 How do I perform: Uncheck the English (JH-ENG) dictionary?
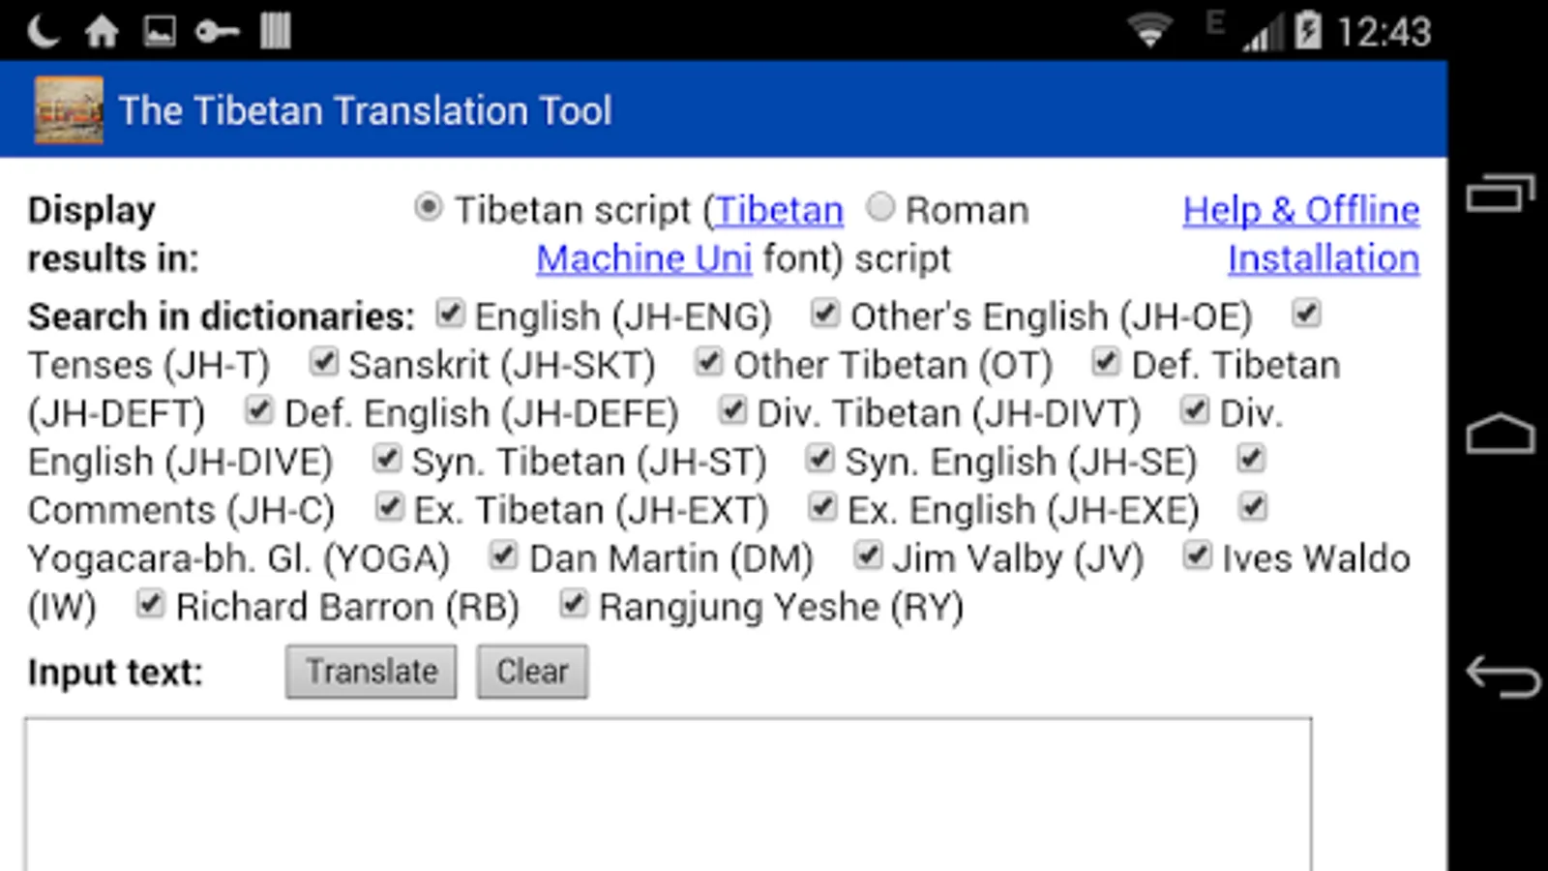tap(450, 314)
